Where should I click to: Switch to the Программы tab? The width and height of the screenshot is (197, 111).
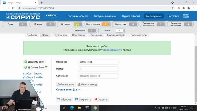(x=78, y=35)
